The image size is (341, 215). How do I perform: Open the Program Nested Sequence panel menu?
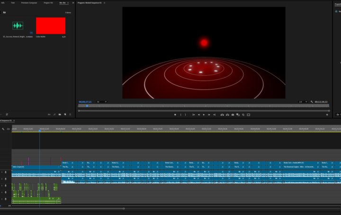pyautogui.click(x=104, y=3)
